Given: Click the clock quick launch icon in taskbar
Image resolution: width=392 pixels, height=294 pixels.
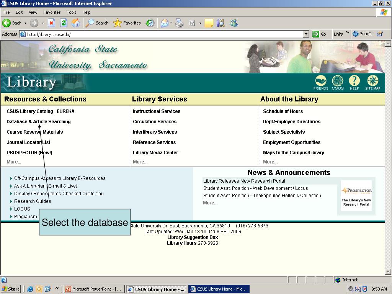Looking at the screenshot, I should 39,289.
